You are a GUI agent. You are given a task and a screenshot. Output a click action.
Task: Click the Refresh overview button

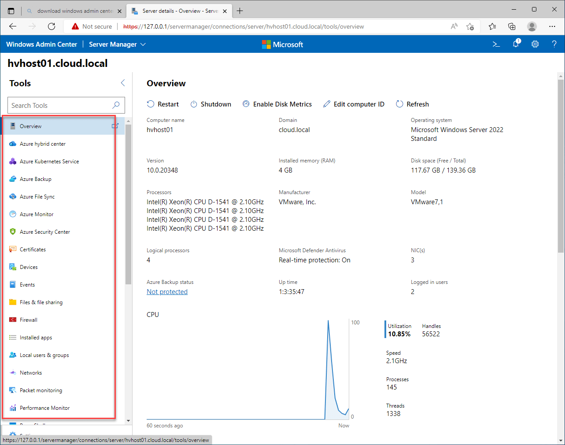coord(412,104)
